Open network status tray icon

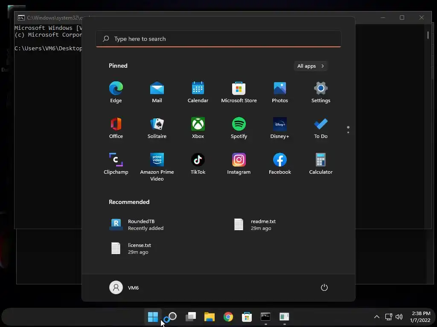(389, 317)
